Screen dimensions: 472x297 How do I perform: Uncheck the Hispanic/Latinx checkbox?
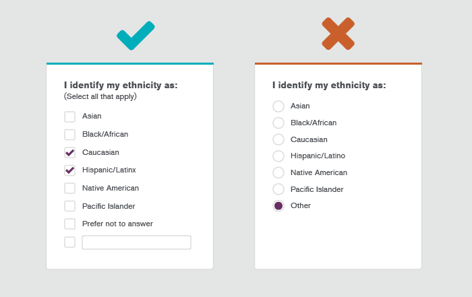[x=70, y=170]
